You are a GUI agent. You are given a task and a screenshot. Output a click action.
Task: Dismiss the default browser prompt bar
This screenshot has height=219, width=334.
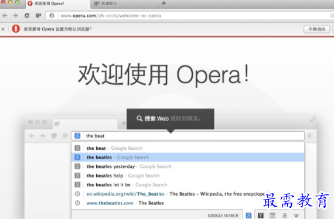pos(3,29)
